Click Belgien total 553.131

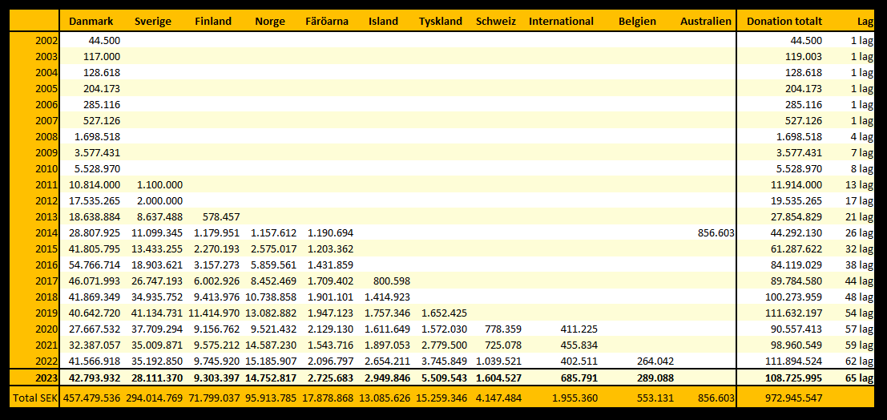pos(655,398)
